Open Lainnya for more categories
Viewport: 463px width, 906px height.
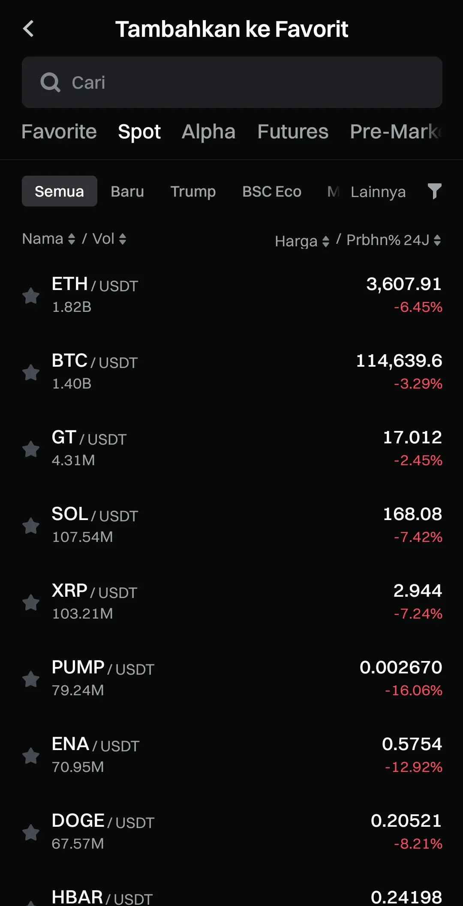click(378, 192)
